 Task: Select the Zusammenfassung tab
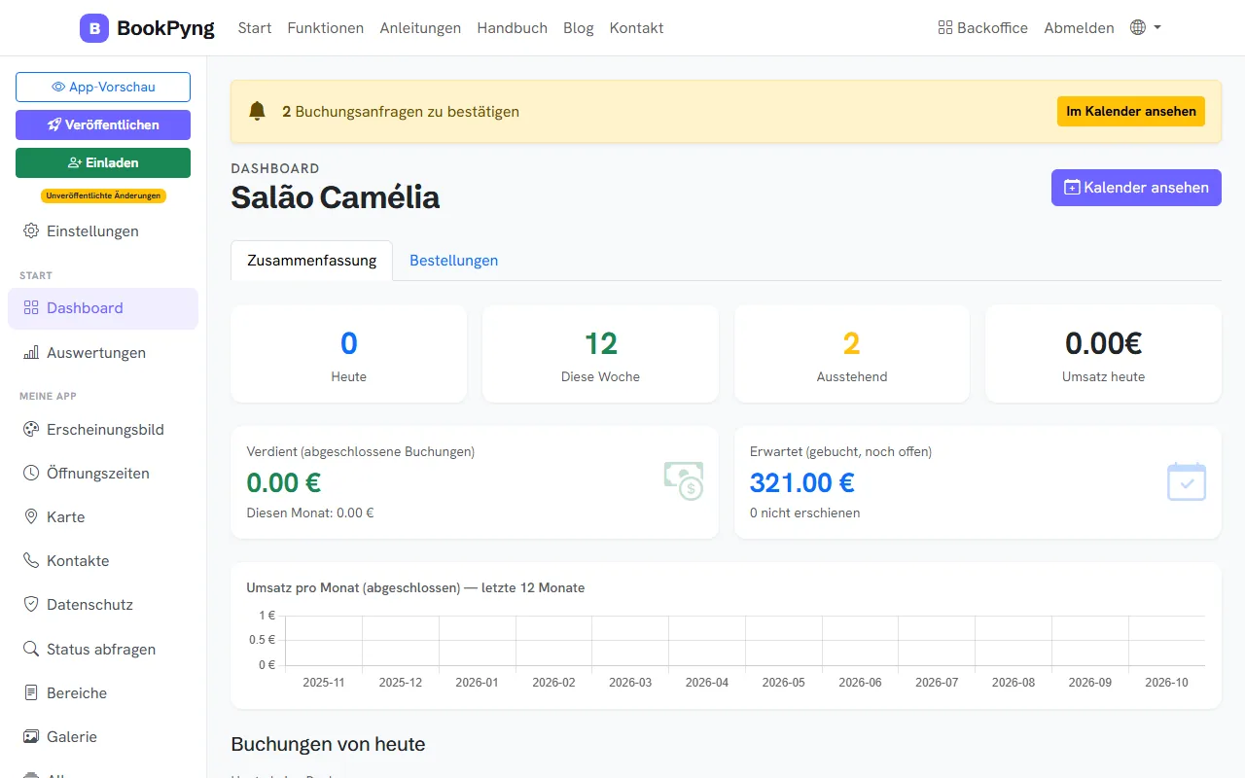click(x=311, y=261)
